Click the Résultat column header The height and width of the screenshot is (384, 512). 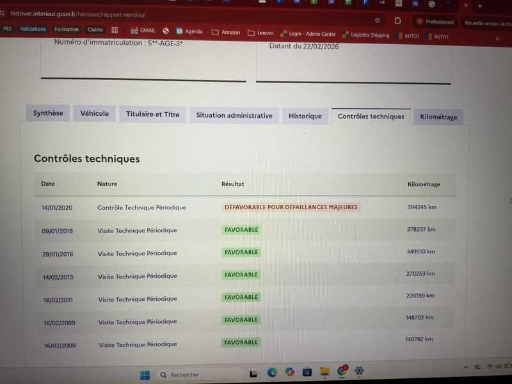pos(232,184)
